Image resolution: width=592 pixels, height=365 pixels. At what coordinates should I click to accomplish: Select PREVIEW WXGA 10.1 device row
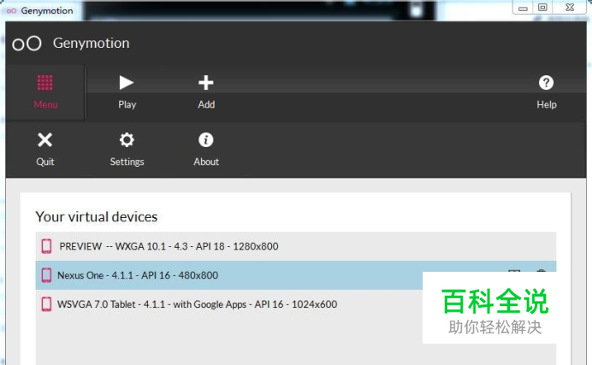(296, 246)
